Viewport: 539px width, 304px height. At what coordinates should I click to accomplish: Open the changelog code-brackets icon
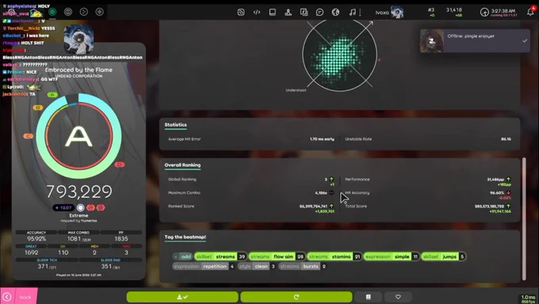pyautogui.click(x=257, y=12)
